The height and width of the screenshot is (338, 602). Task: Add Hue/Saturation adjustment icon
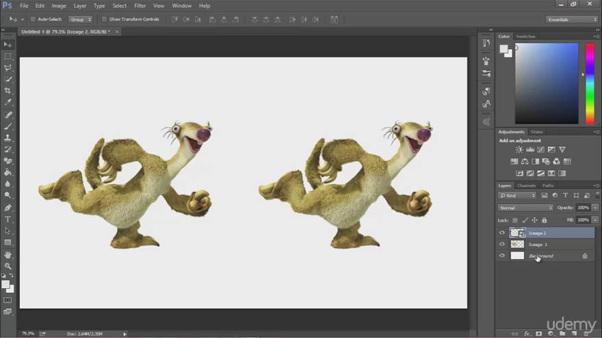pos(514,161)
